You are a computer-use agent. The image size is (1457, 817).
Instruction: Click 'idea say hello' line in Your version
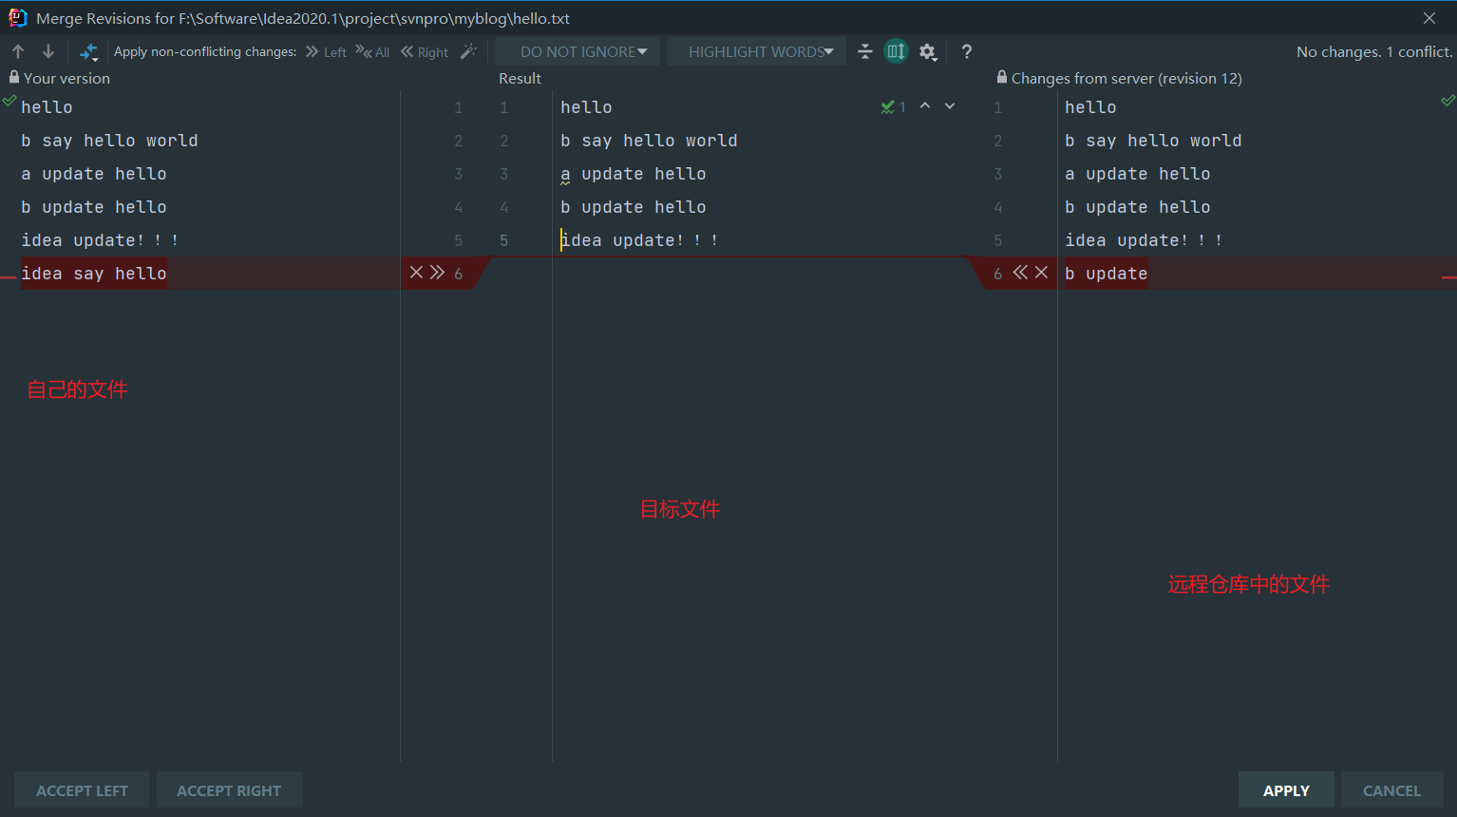(x=94, y=274)
